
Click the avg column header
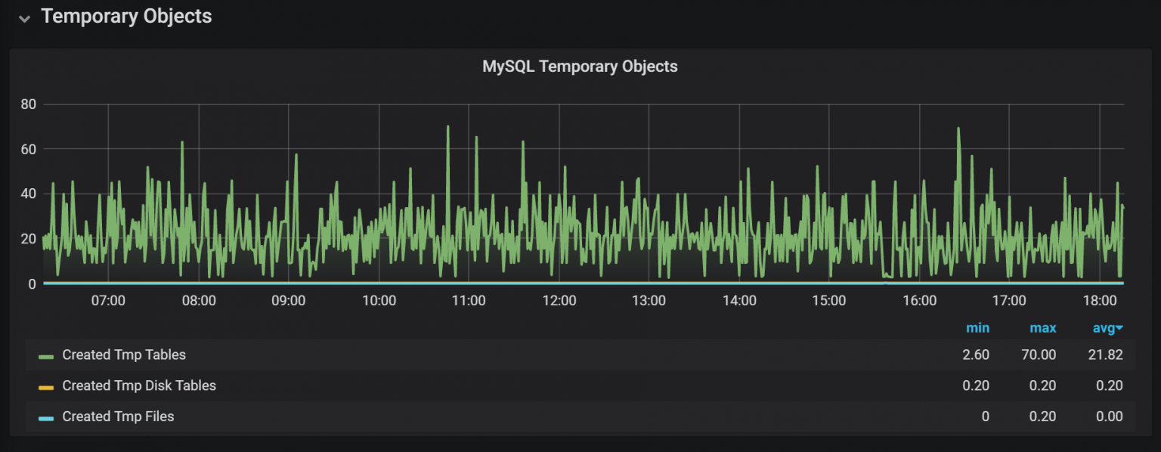[x=1105, y=327]
